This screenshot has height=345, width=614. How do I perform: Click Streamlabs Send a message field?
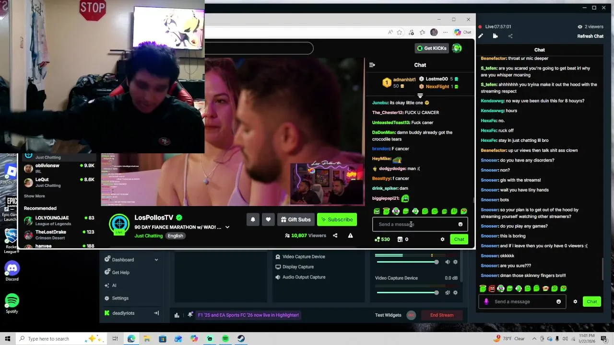pyautogui.click(x=521, y=301)
